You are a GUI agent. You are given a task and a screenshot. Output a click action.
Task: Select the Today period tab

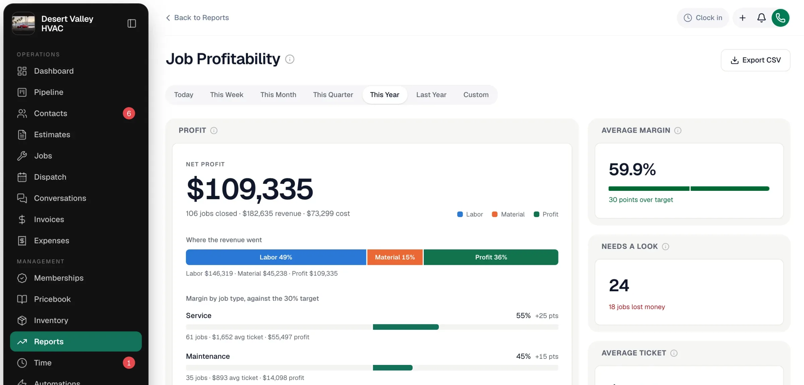click(184, 95)
